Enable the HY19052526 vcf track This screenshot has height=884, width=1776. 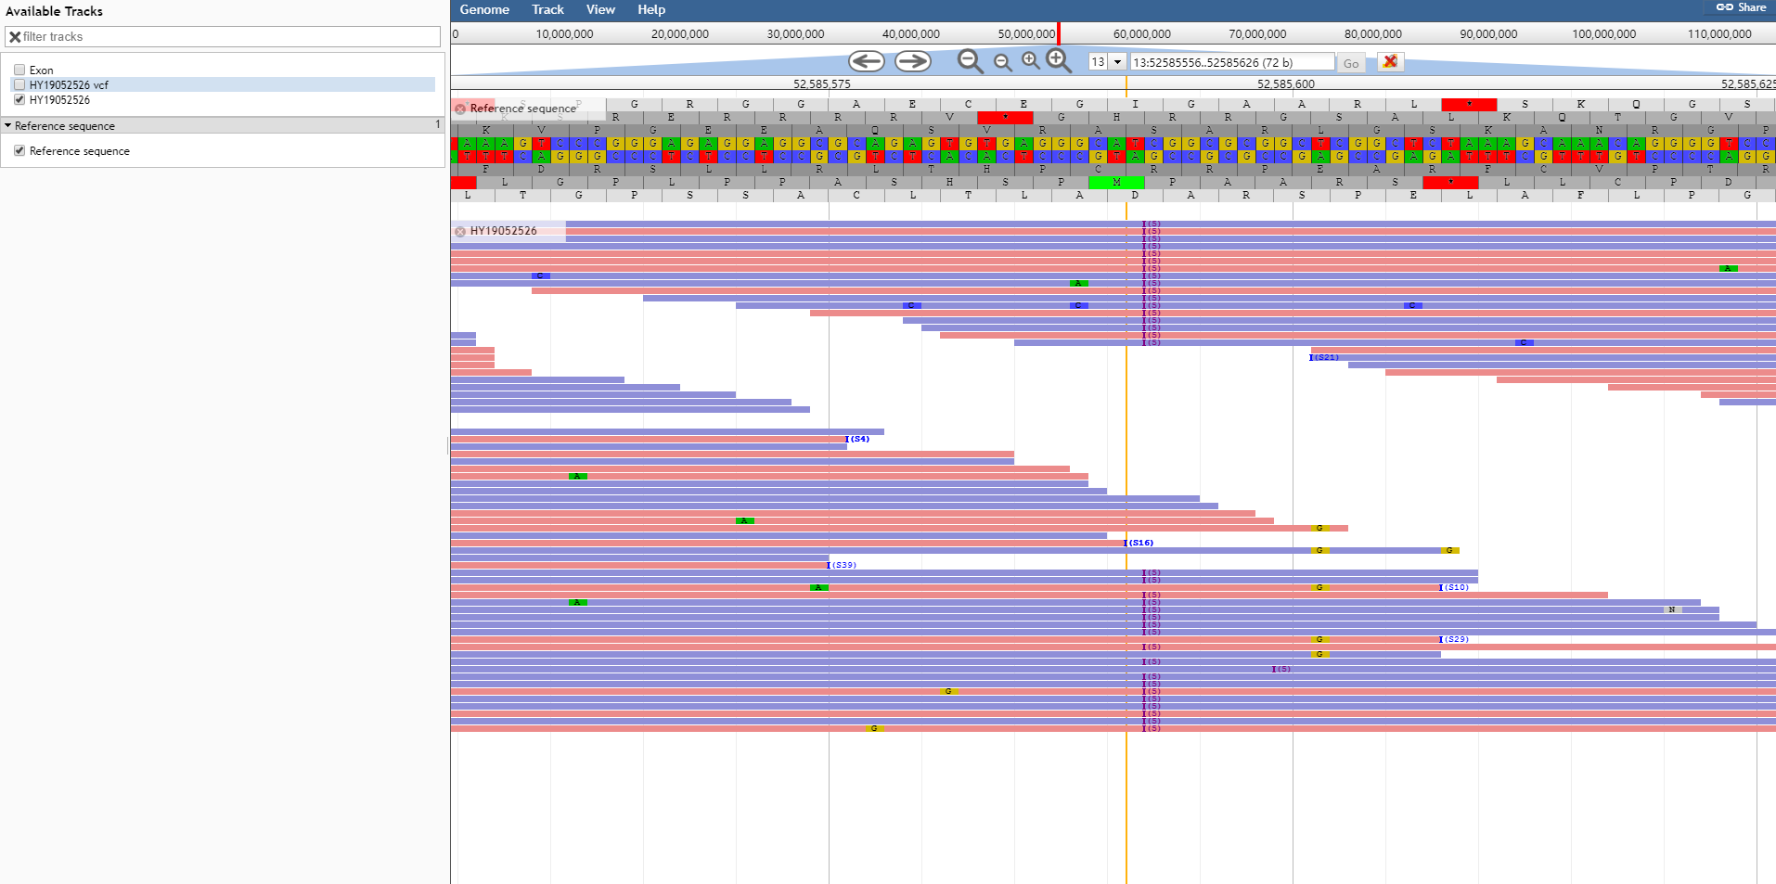[19, 84]
